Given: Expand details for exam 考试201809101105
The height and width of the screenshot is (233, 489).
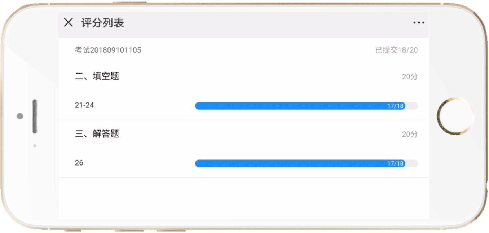Looking at the screenshot, I should [x=107, y=50].
